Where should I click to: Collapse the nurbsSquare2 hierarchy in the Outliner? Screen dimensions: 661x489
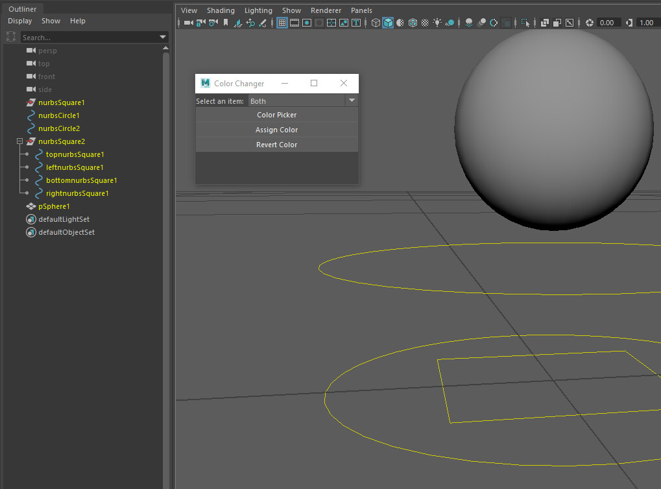(x=19, y=141)
